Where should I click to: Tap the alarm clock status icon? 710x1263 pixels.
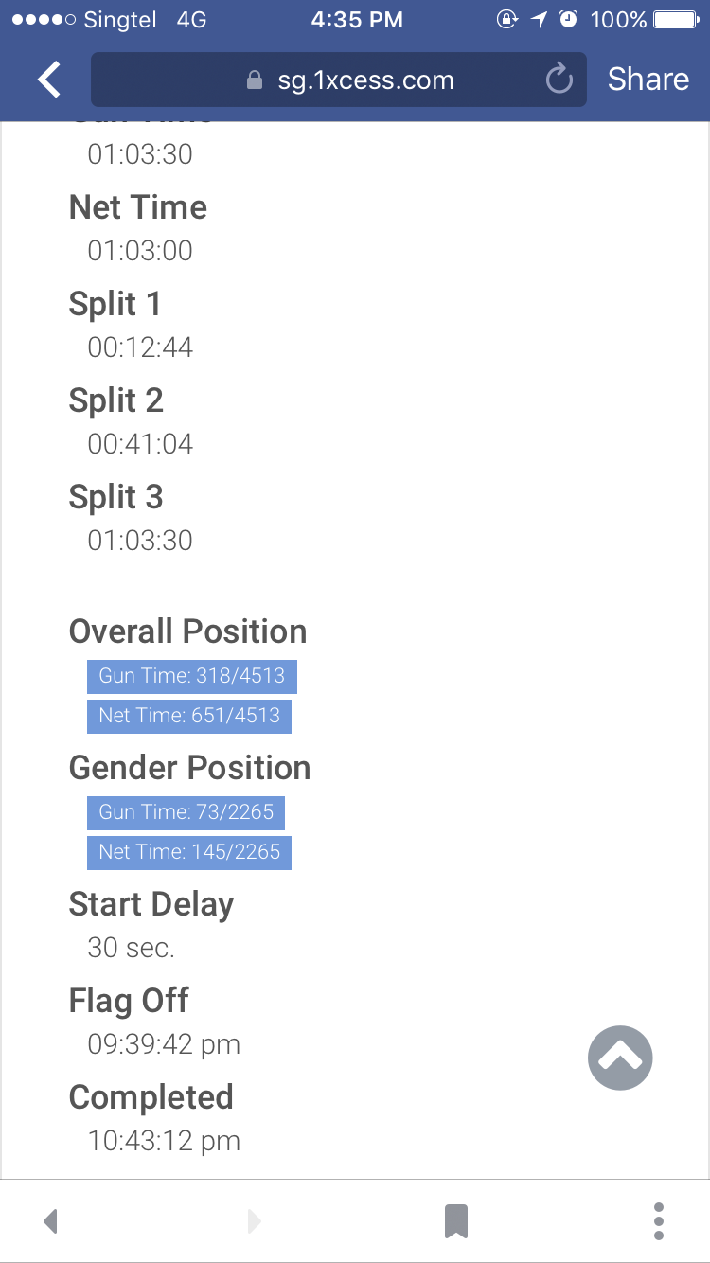568,19
